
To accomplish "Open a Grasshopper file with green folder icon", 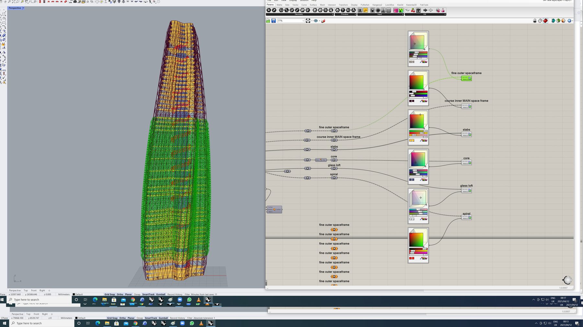I will tap(268, 21).
